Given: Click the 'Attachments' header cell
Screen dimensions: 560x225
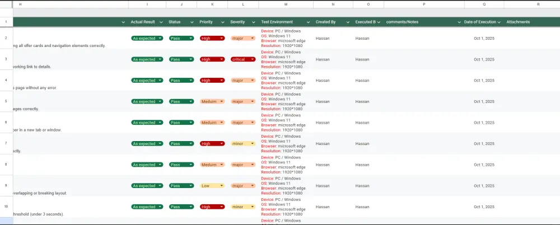Looking at the screenshot, I should click(532, 22).
